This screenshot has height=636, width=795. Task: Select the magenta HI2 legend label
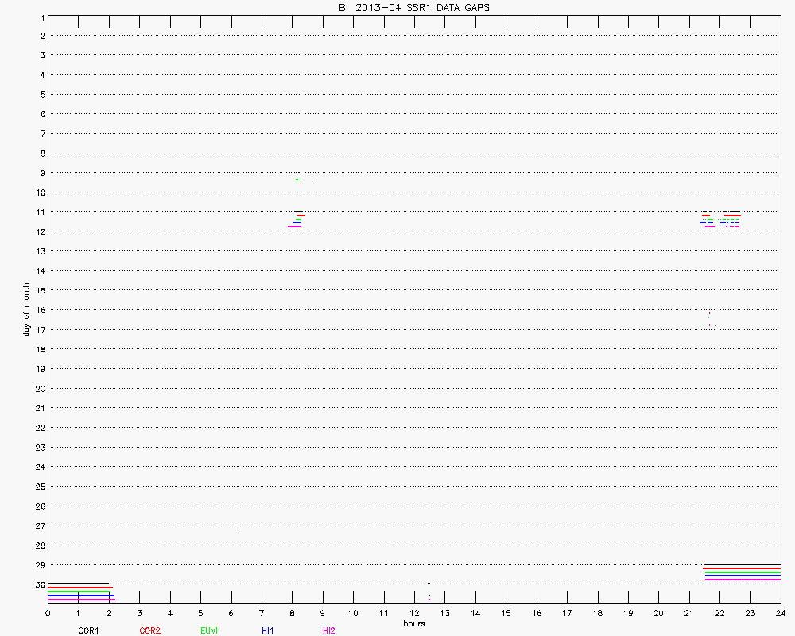pos(329,630)
